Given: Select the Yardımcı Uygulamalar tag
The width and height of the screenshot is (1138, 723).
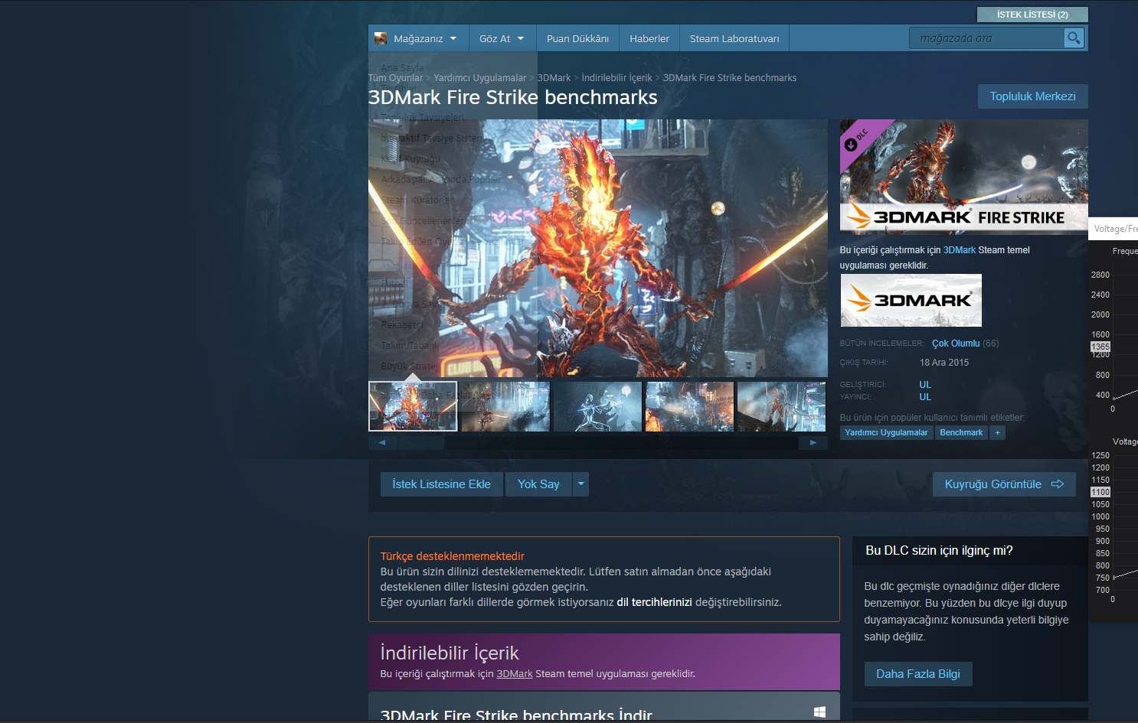Looking at the screenshot, I should point(886,433).
